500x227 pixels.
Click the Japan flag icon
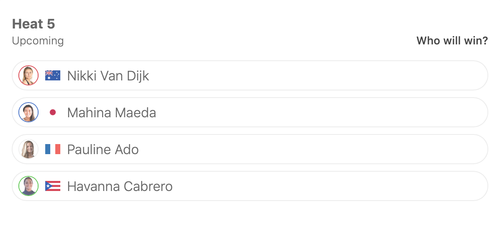click(x=53, y=113)
